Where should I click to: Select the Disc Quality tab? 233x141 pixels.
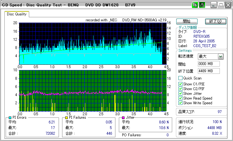click(x=17, y=14)
